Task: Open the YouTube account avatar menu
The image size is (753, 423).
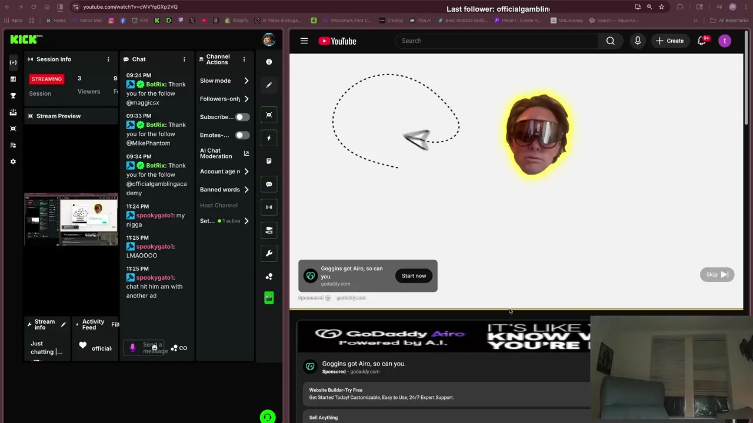Action: (725, 41)
